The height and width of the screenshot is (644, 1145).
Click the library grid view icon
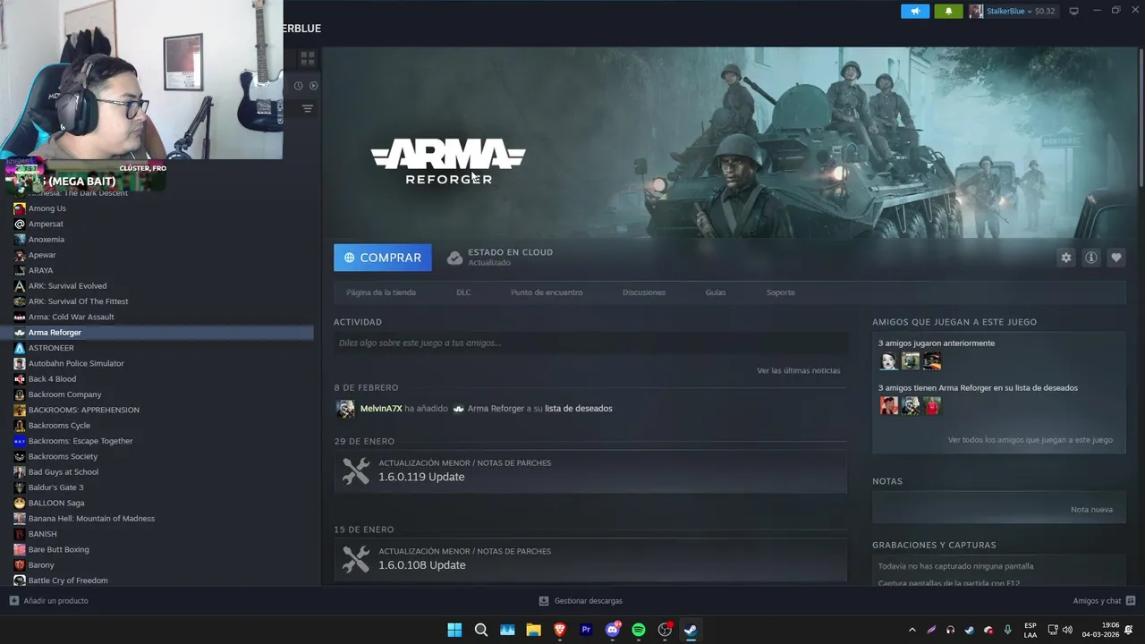[308, 58]
